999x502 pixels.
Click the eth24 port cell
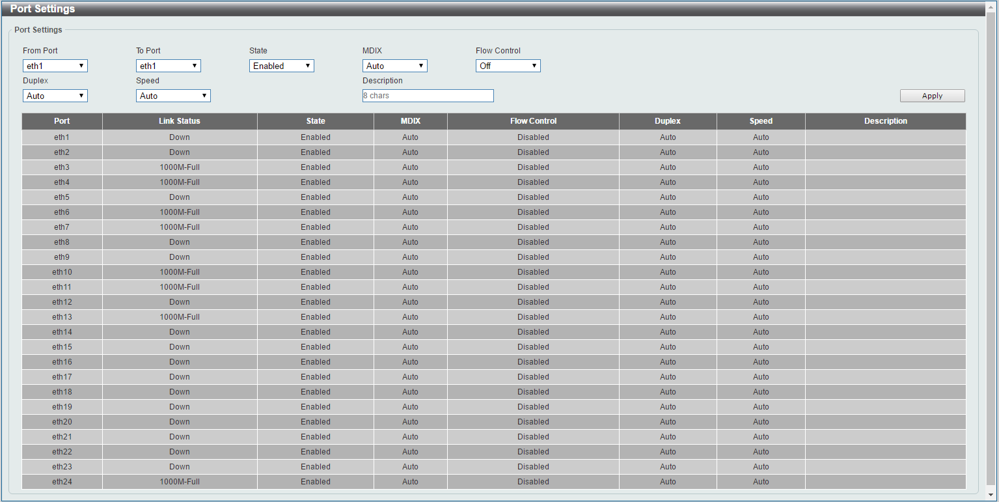click(x=62, y=482)
